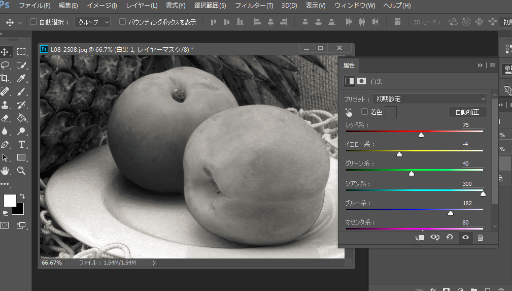Change the screen mode
512x291 pixels.
point(21,225)
